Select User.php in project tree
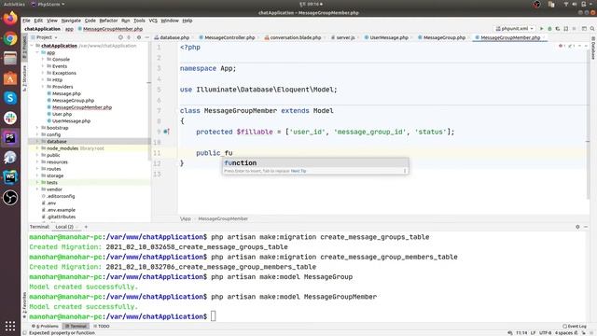Viewport: 597px width, 336px height. (x=62, y=114)
